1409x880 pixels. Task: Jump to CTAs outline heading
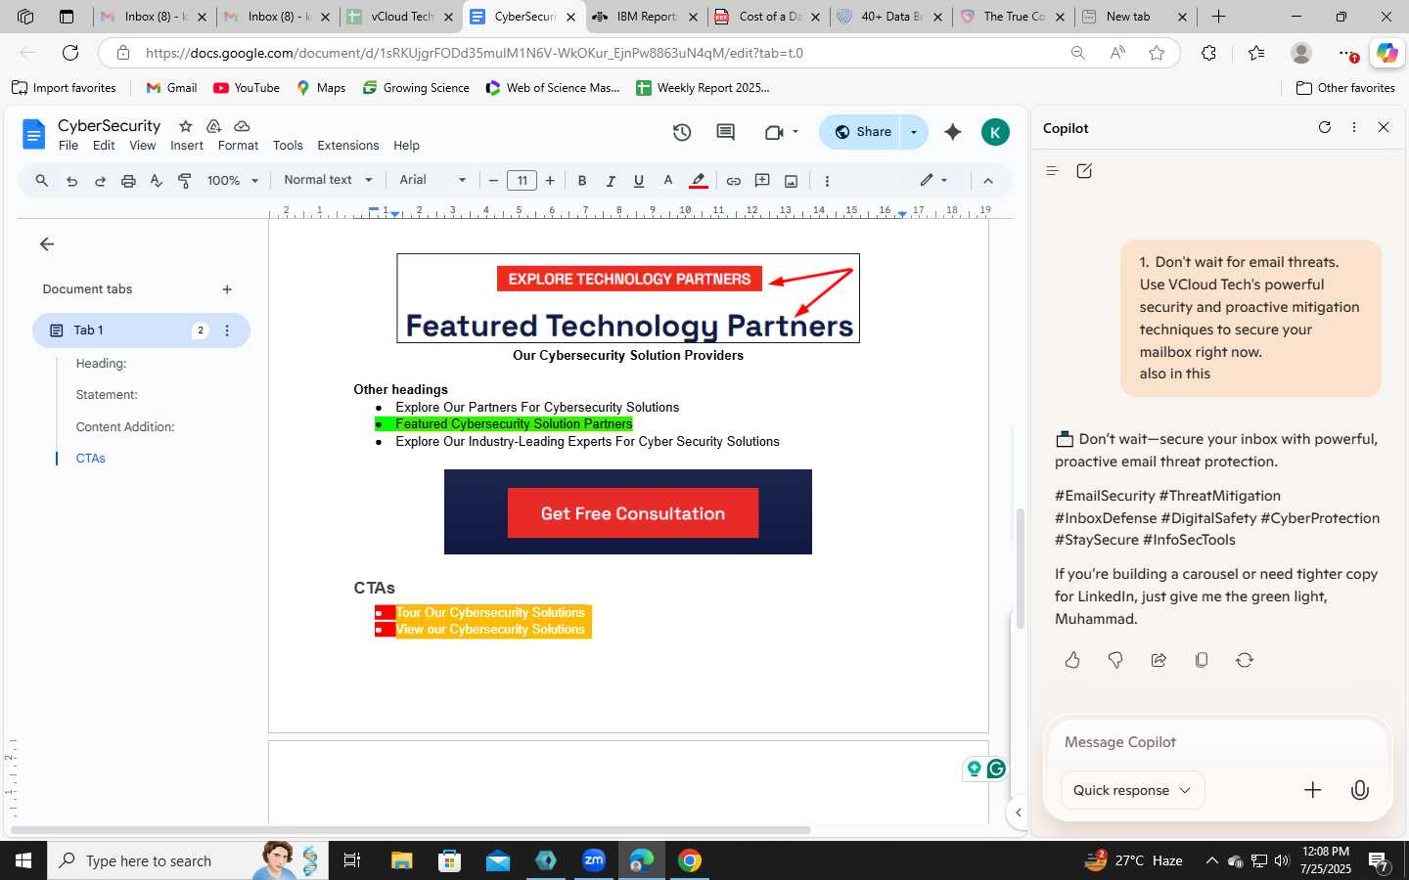pyautogui.click(x=91, y=459)
